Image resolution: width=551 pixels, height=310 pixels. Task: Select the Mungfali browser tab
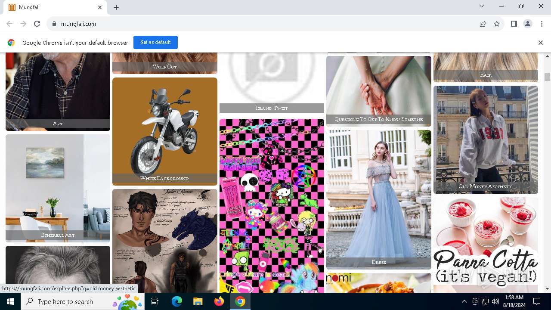click(56, 7)
